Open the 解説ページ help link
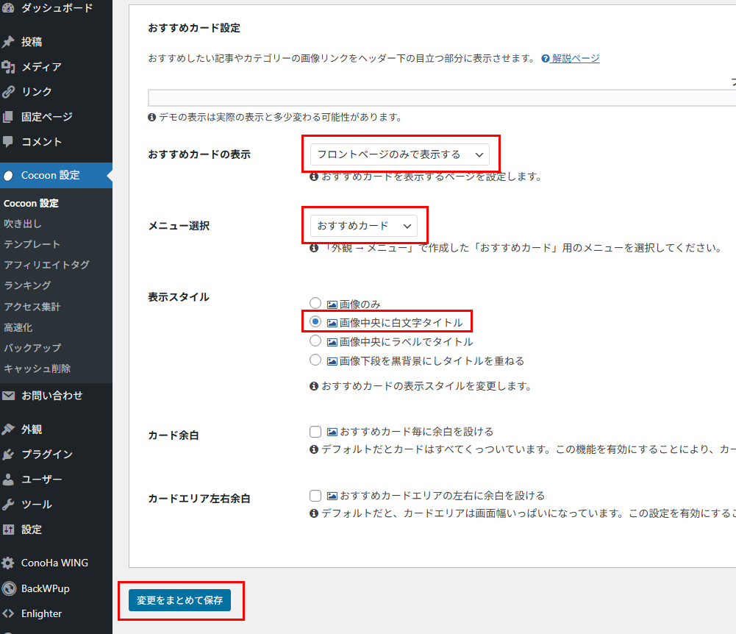 coord(576,59)
